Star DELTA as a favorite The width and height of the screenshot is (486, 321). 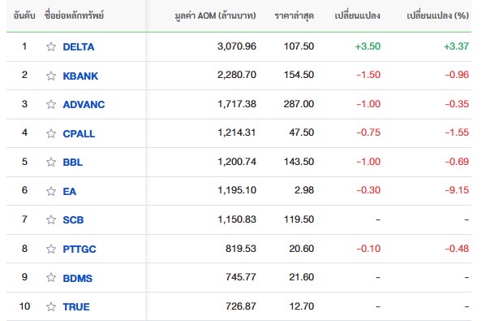(x=51, y=46)
